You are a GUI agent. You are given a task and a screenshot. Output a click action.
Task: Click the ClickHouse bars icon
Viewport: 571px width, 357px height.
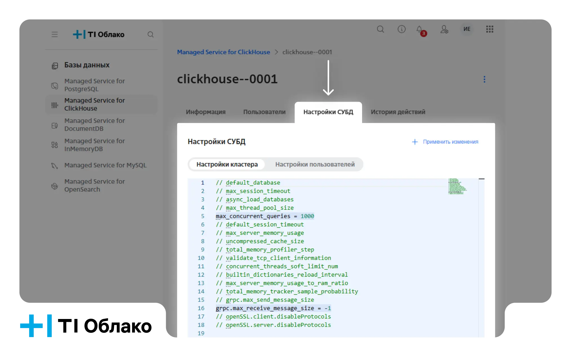(55, 105)
